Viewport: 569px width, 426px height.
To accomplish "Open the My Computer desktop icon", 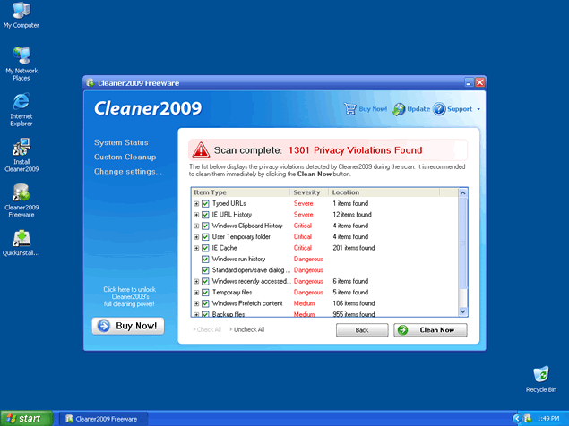I will click(x=22, y=14).
